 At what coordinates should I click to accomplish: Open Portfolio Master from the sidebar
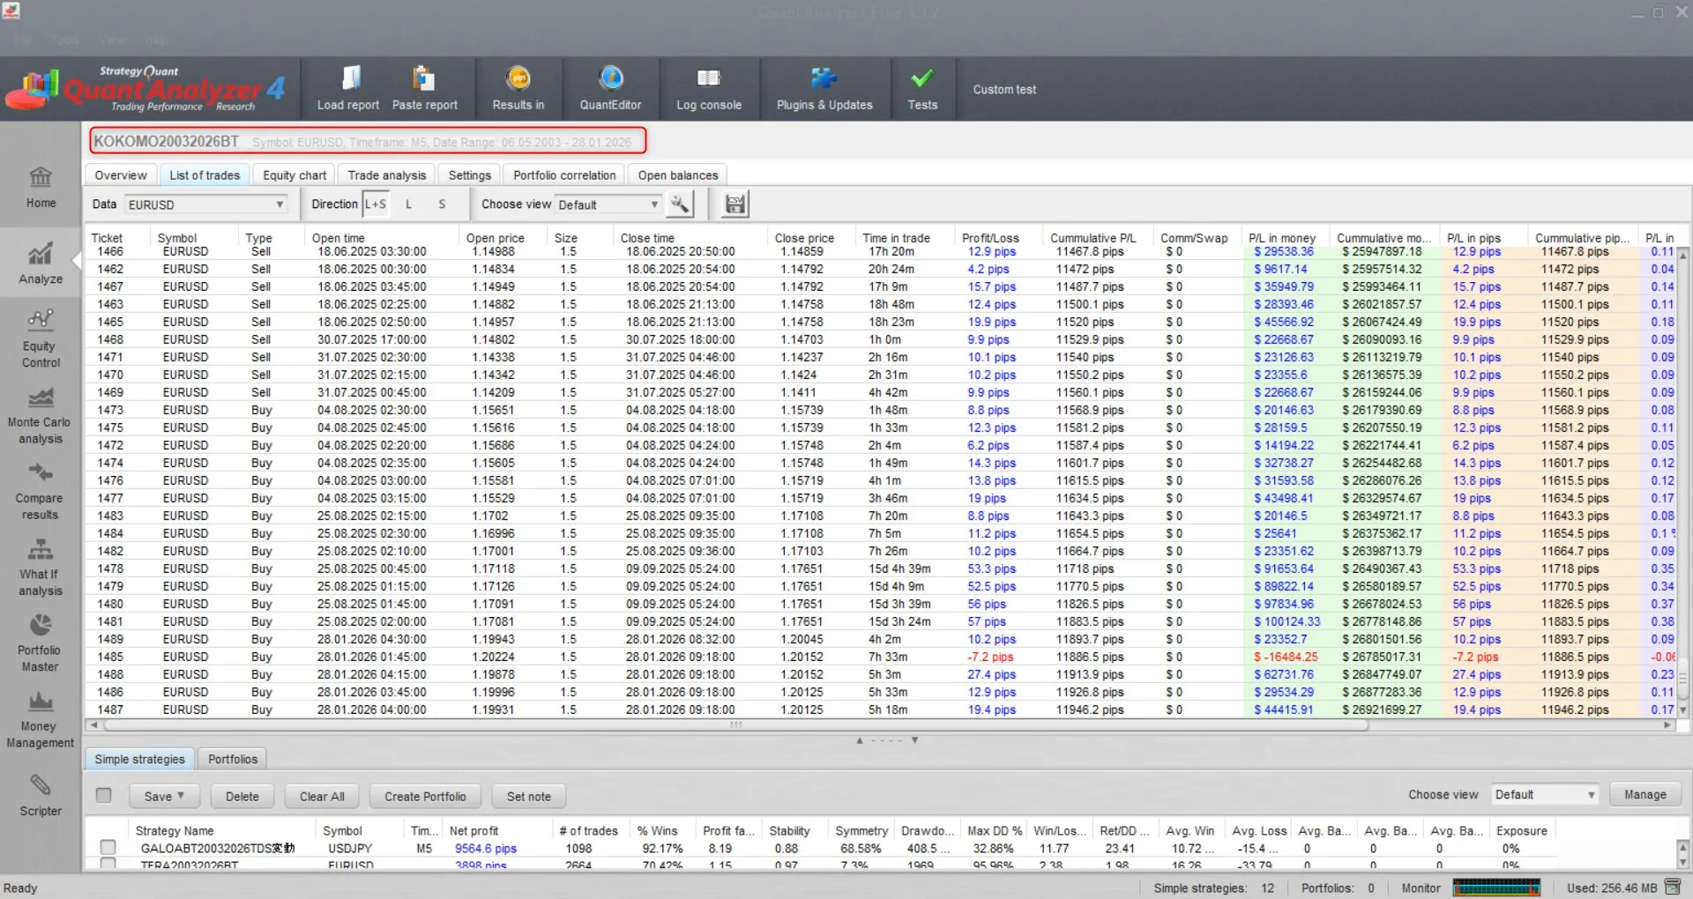point(40,643)
